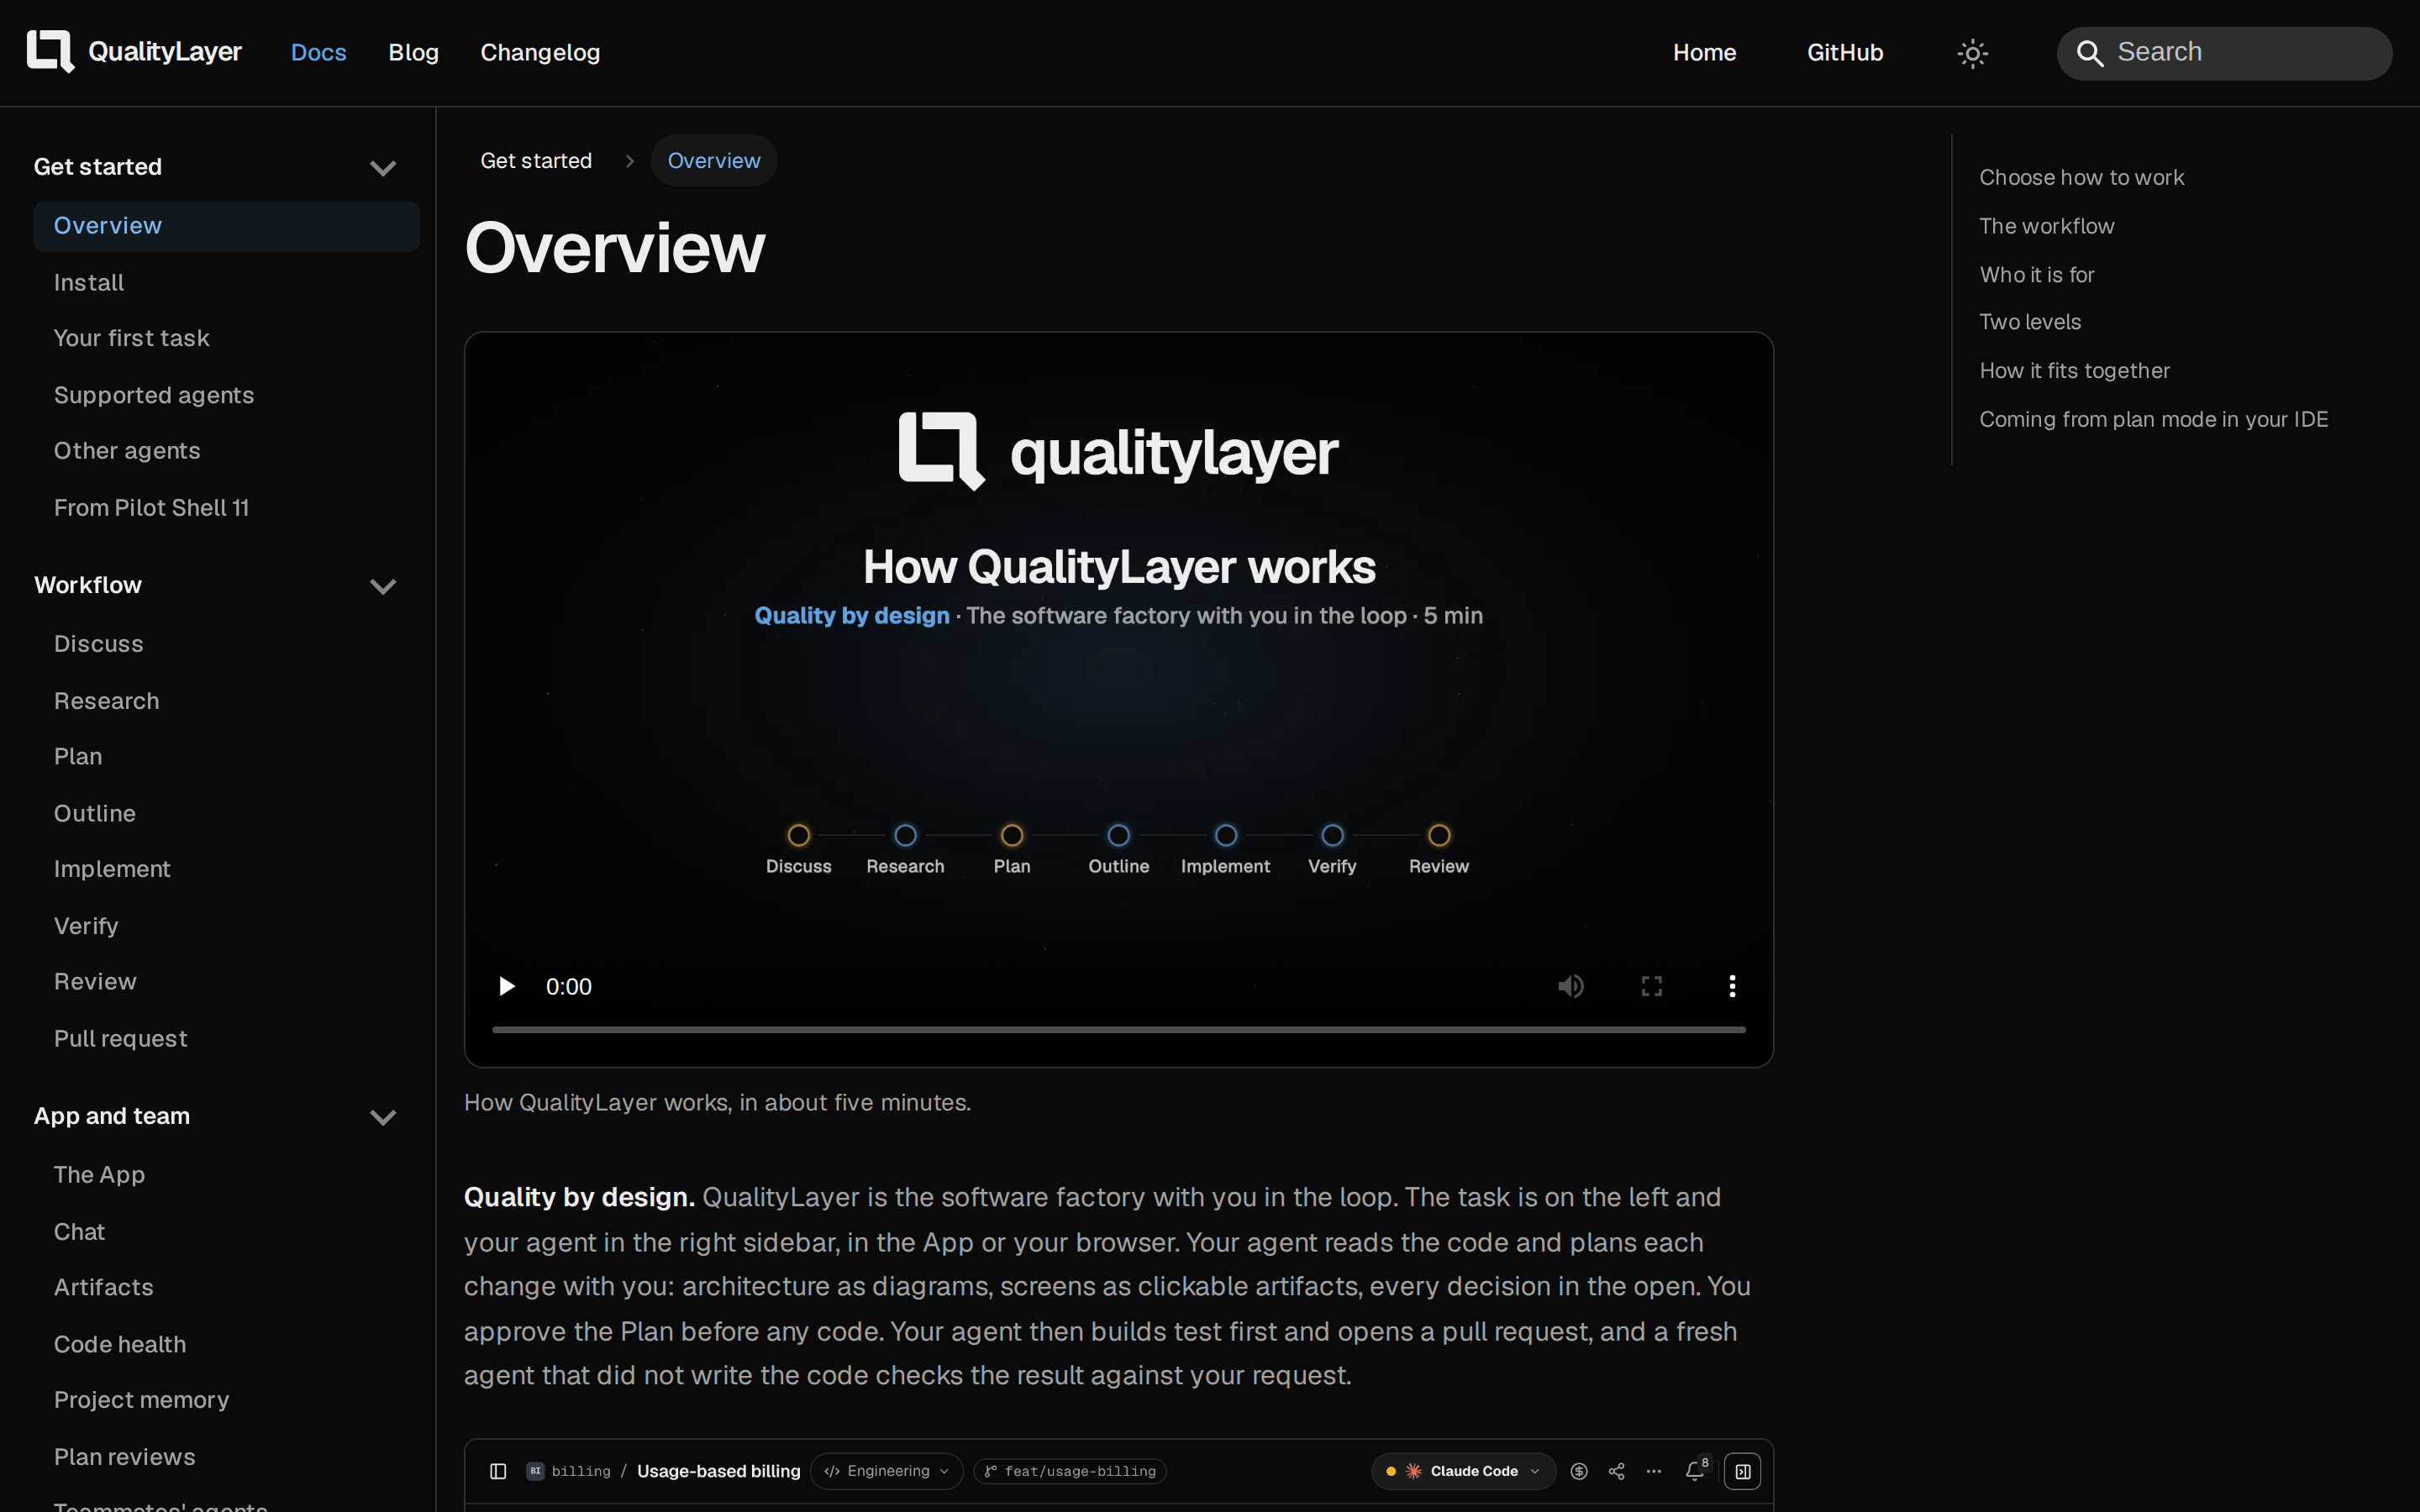This screenshot has width=2420, height=1512.
Task: Click the video progress bar
Action: coord(1118,1029)
